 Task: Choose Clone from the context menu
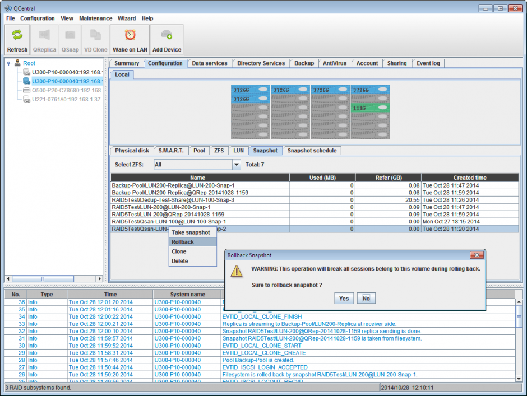pos(192,251)
